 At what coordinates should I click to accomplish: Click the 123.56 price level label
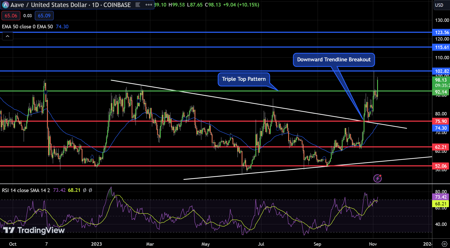441,32
